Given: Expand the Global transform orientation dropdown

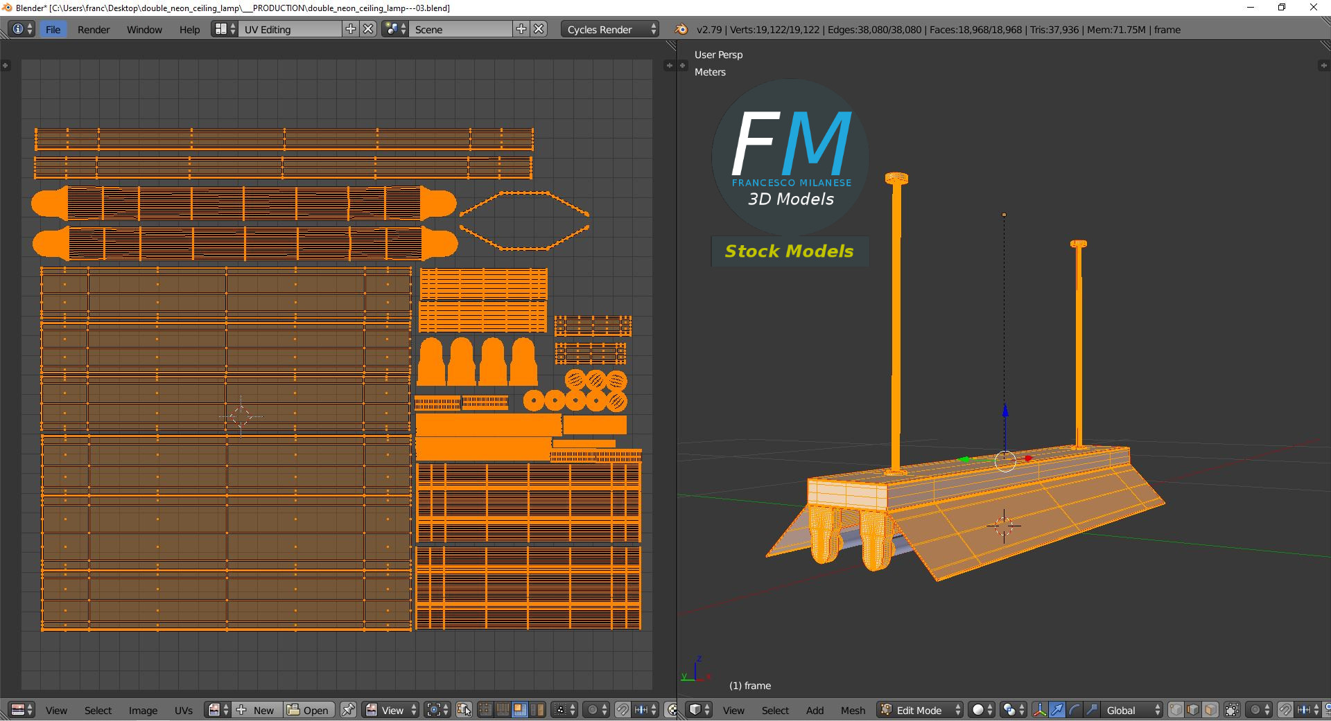Looking at the screenshot, I should point(1133,710).
